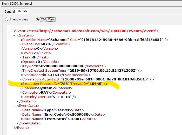The width and height of the screenshot is (182, 135).
Task: Click the schemas.microsoft.com namespace URL
Action: tap(97, 31)
